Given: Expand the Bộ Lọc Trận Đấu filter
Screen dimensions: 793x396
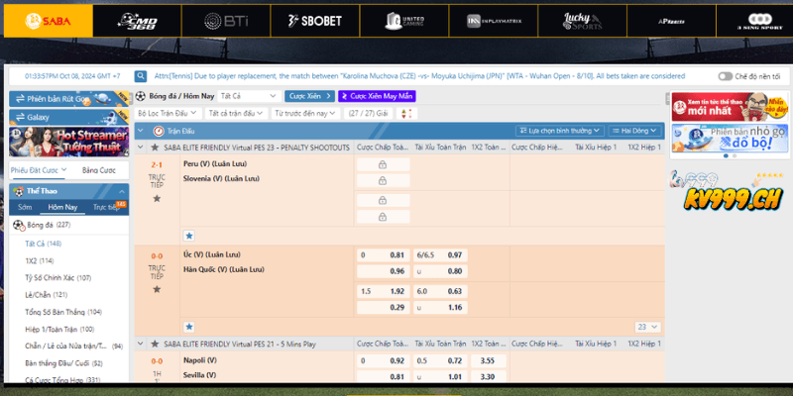Looking at the screenshot, I should coord(168,114).
